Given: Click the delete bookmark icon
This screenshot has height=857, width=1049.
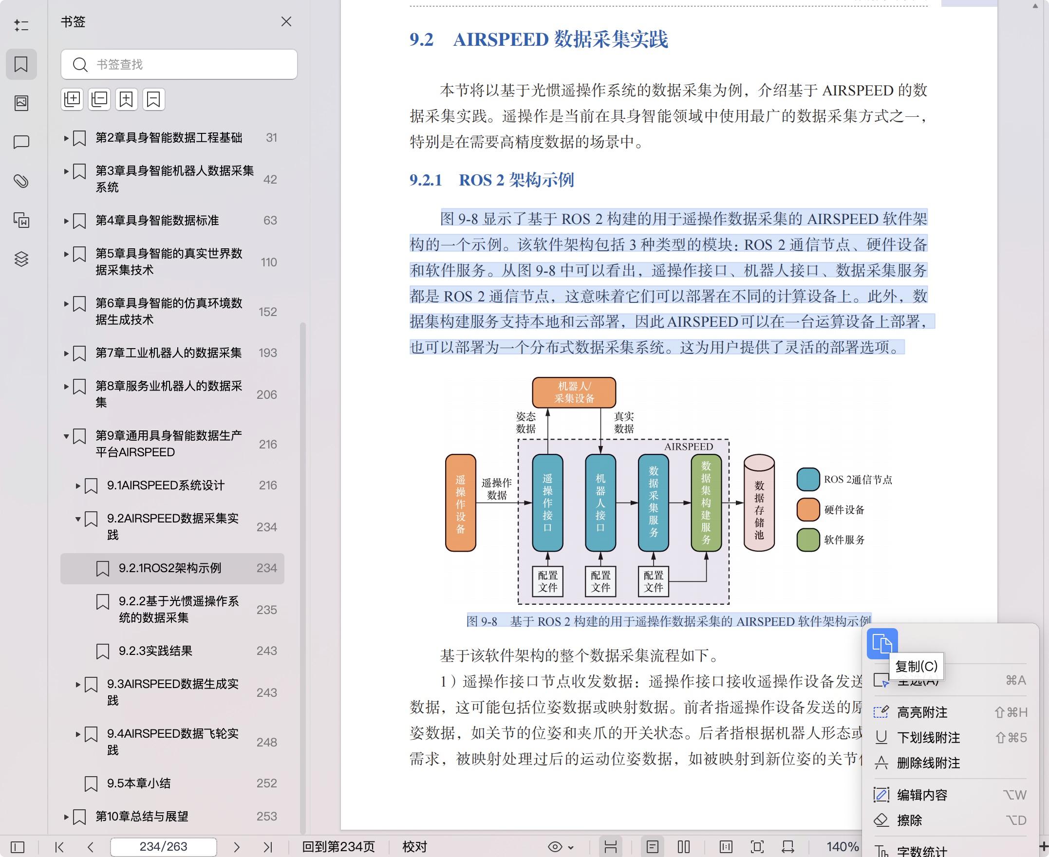Looking at the screenshot, I should click(153, 99).
